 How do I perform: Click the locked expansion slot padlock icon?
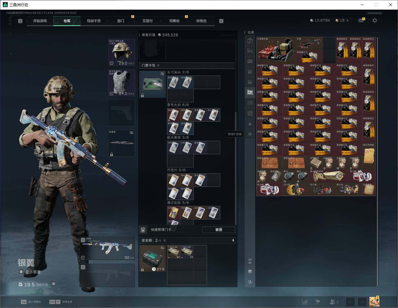tap(250, 124)
